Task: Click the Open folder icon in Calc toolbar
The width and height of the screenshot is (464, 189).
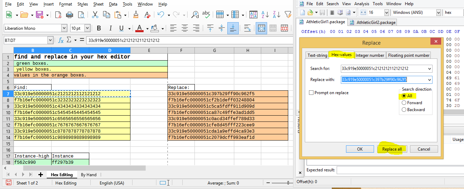Action: tap(24, 15)
